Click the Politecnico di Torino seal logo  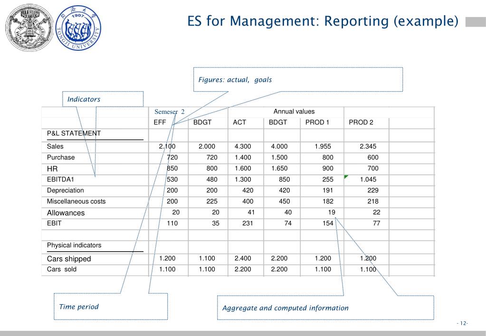29,28
